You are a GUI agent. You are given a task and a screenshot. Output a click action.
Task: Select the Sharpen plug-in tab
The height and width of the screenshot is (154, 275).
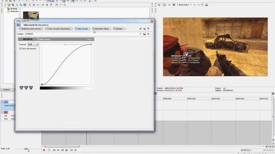click(x=119, y=29)
